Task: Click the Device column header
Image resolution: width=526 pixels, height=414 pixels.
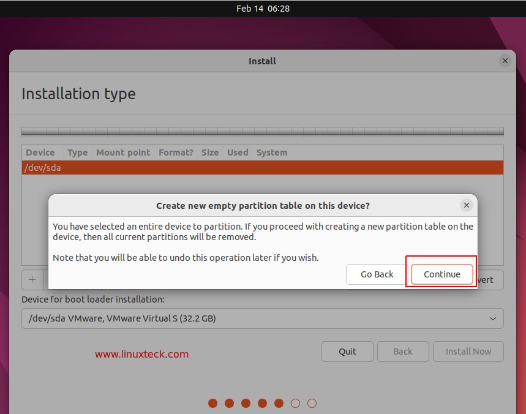Action: tap(40, 152)
